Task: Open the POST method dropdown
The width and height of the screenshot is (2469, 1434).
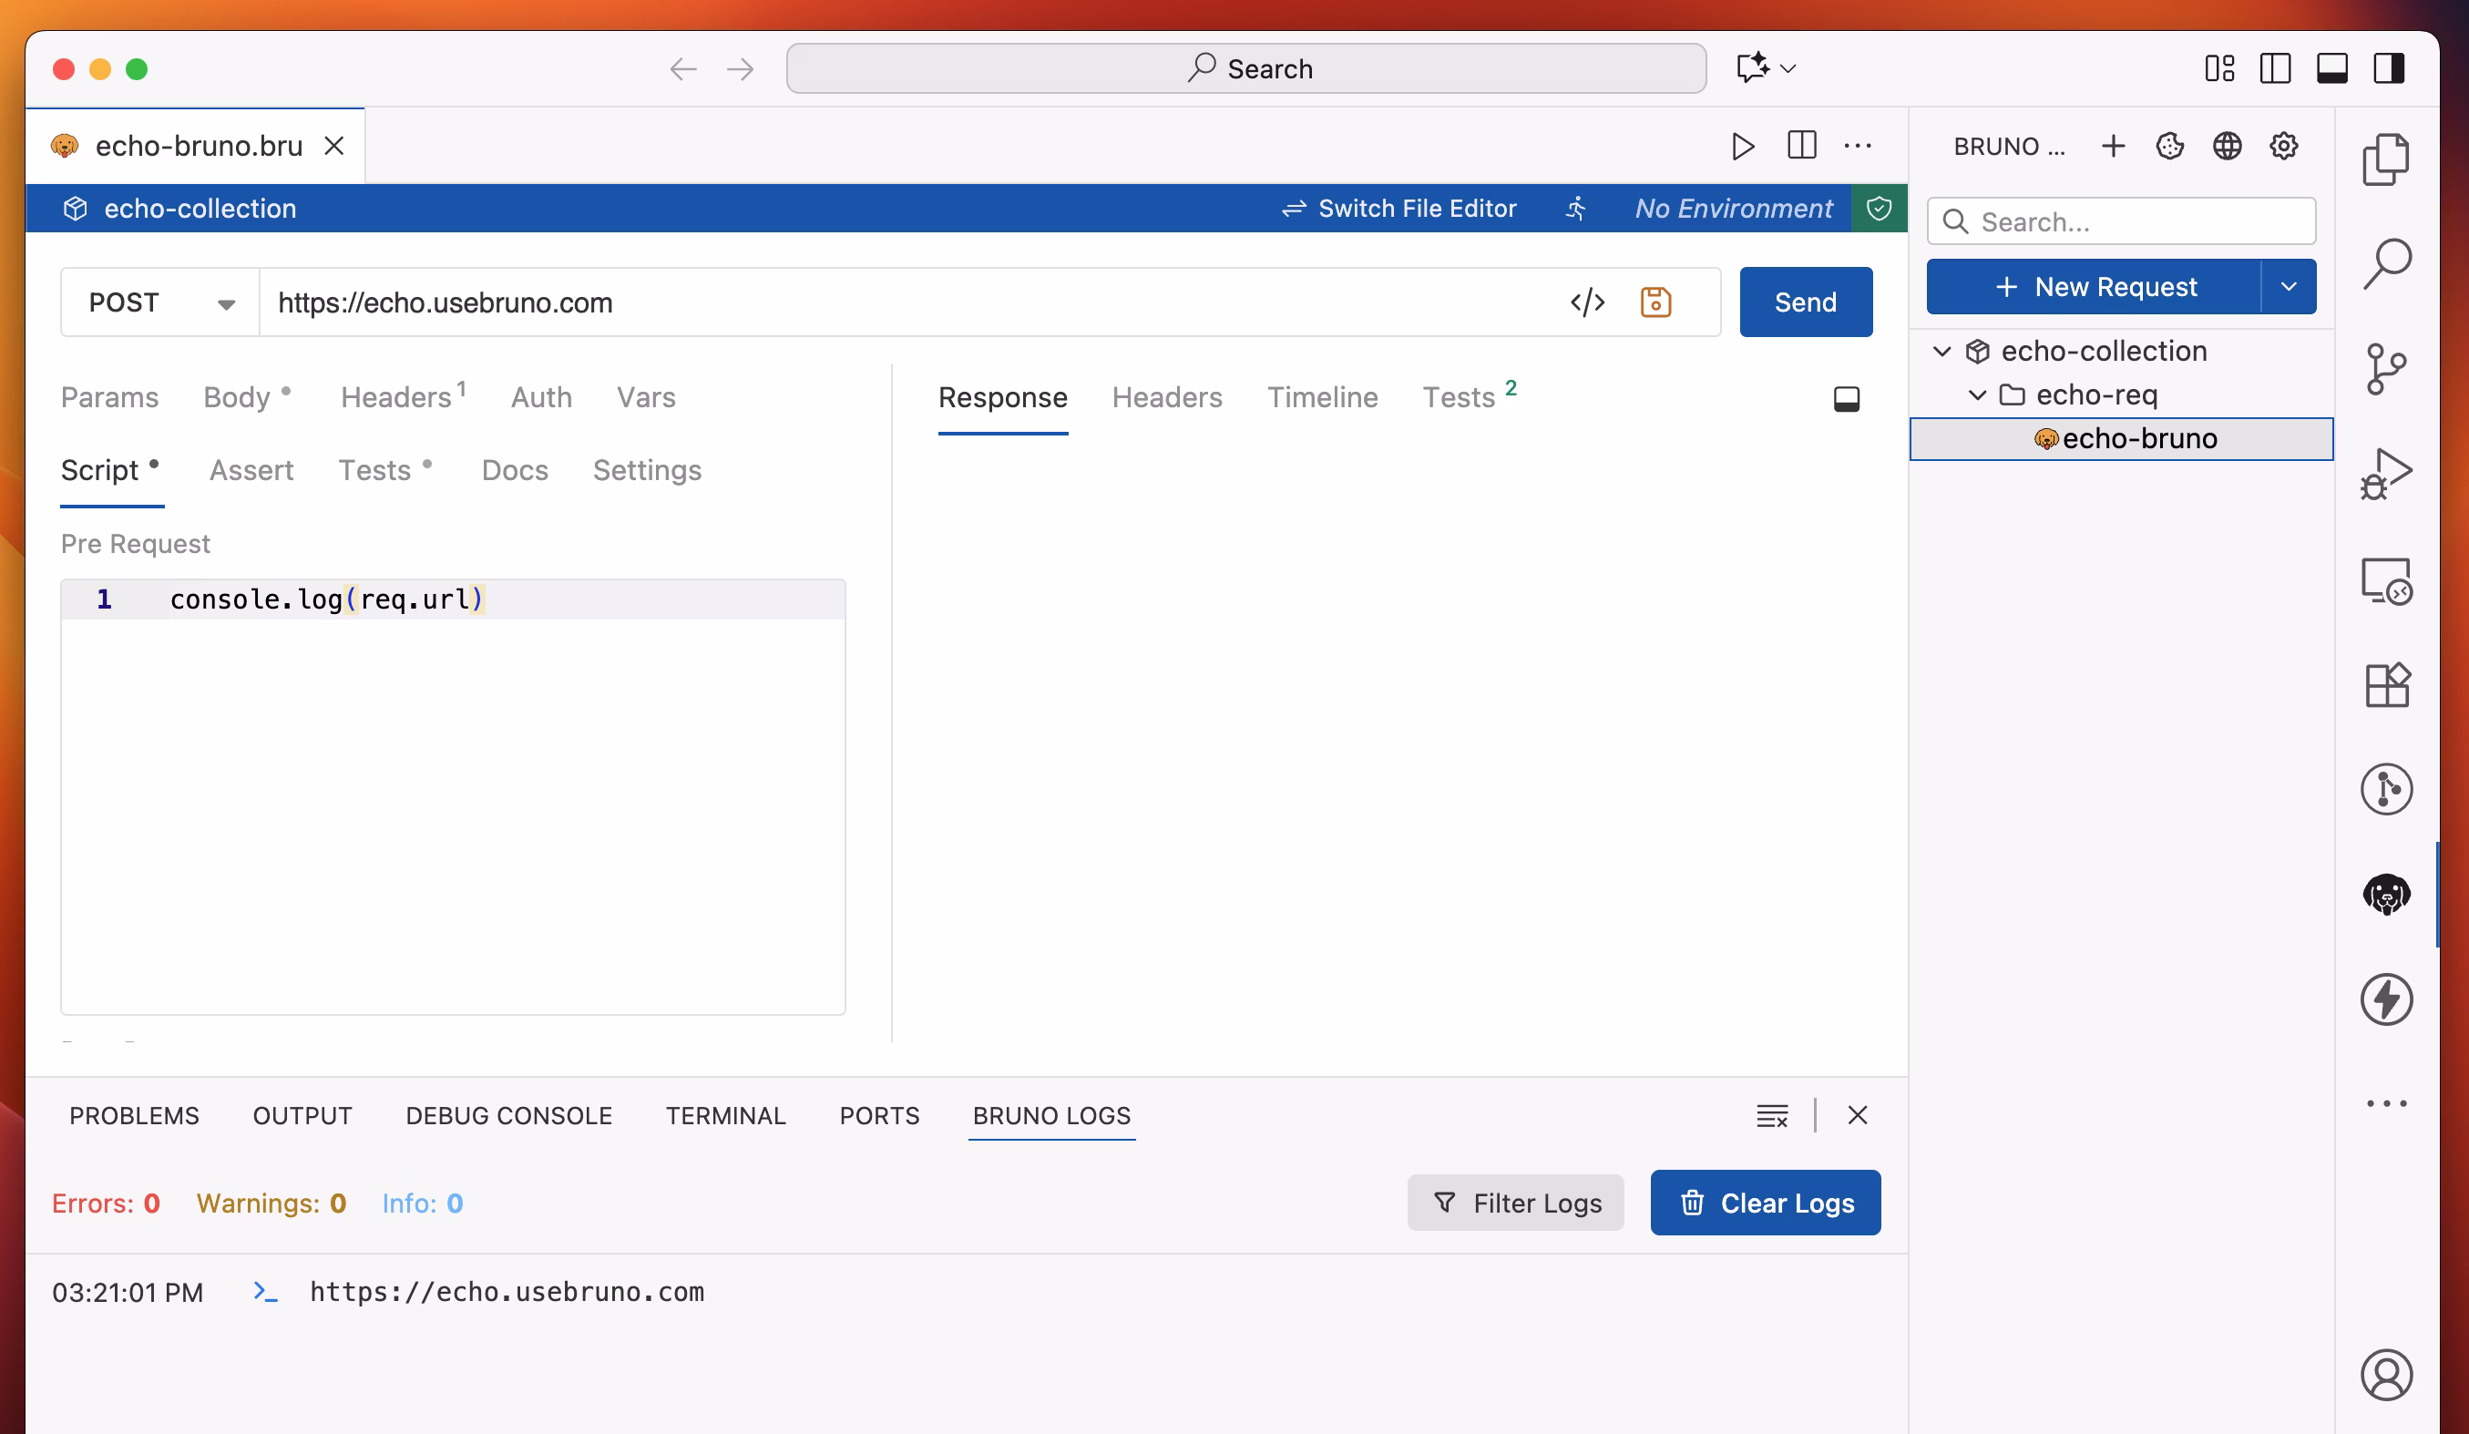Action: [226, 302]
